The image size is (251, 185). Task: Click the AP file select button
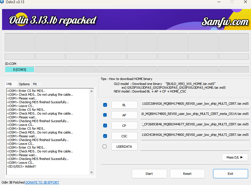(124, 115)
